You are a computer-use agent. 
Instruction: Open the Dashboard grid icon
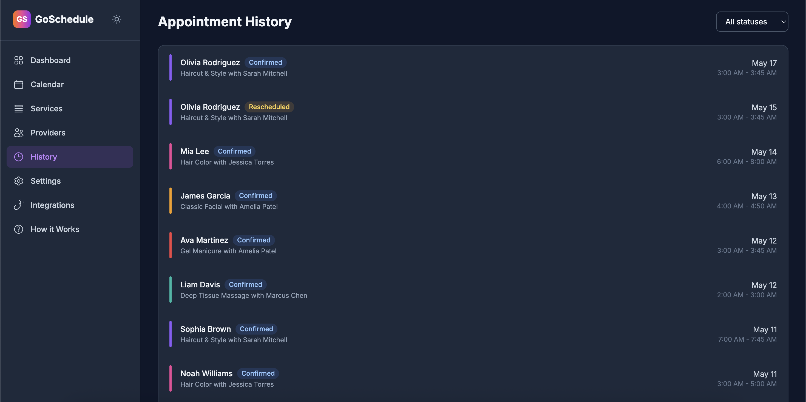click(x=18, y=60)
